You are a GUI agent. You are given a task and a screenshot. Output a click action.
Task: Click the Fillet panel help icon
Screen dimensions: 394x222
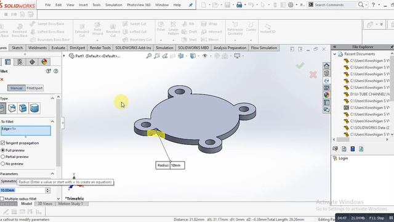pos(56,72)
